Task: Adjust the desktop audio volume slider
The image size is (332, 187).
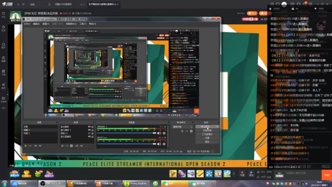Action: 127,133
